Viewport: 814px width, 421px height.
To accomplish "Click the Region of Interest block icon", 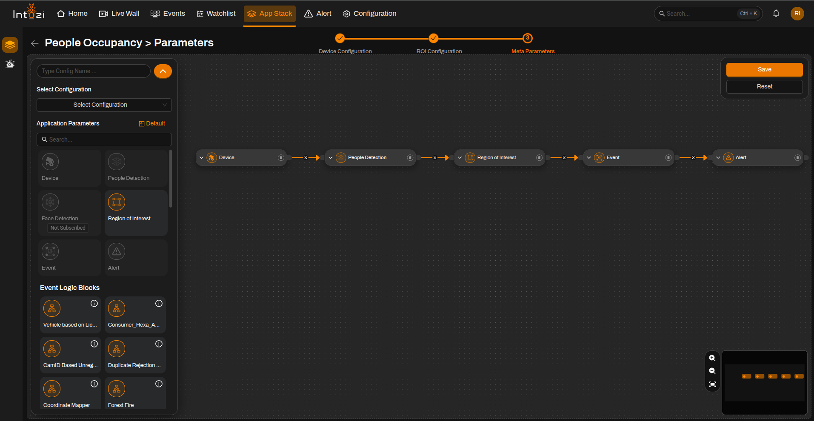I will (117, 202).
